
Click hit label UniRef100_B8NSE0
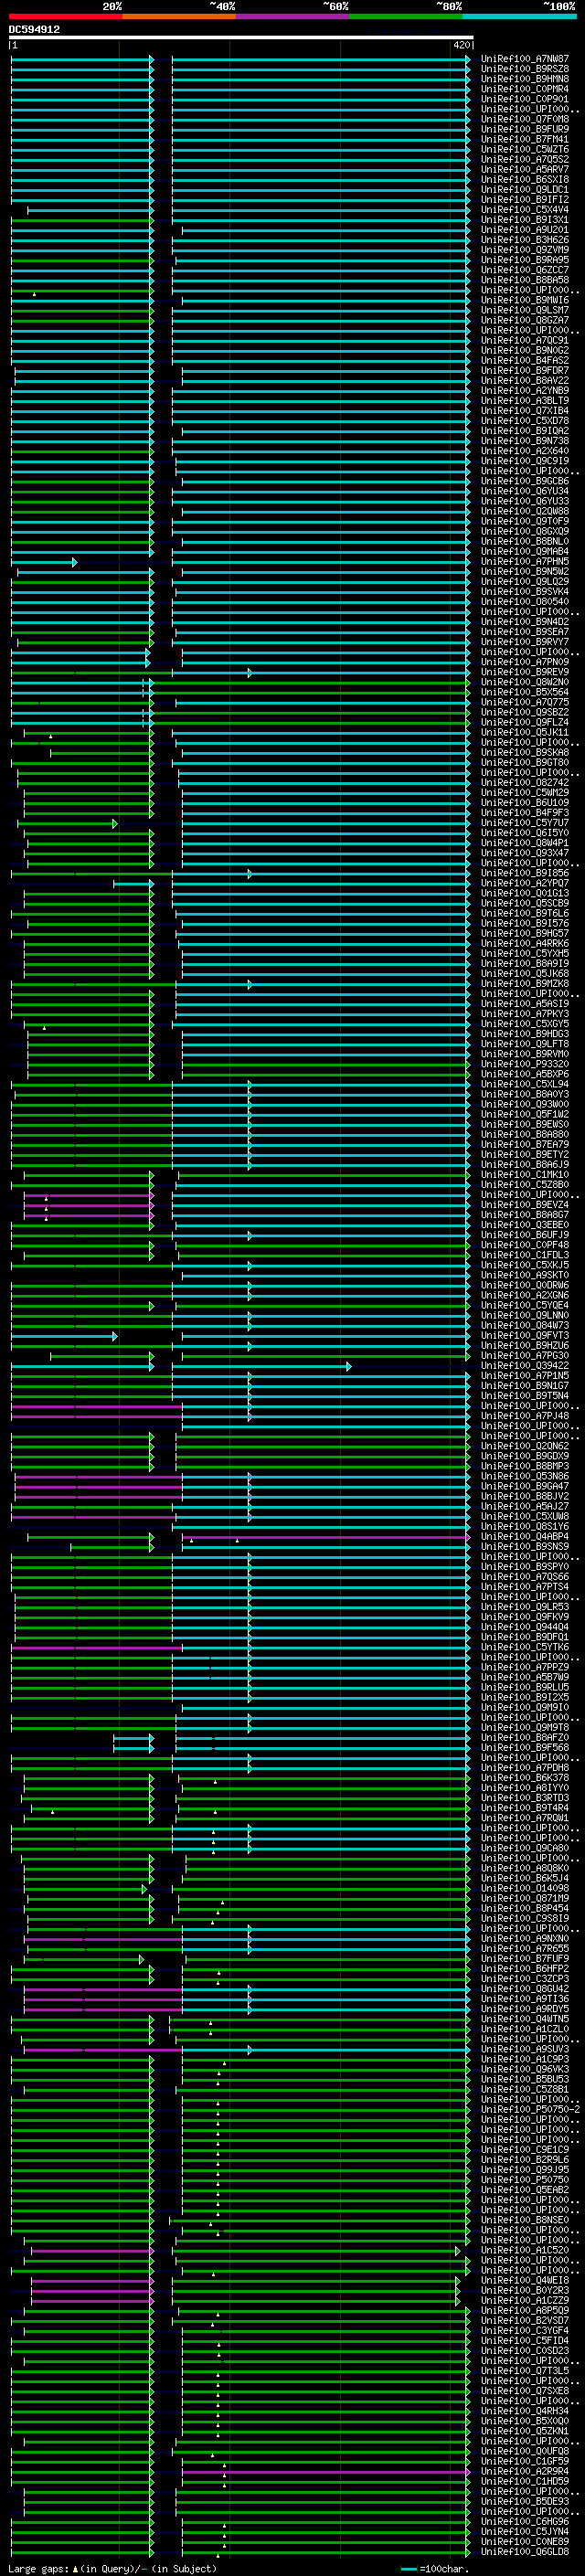pos(524,2220)
